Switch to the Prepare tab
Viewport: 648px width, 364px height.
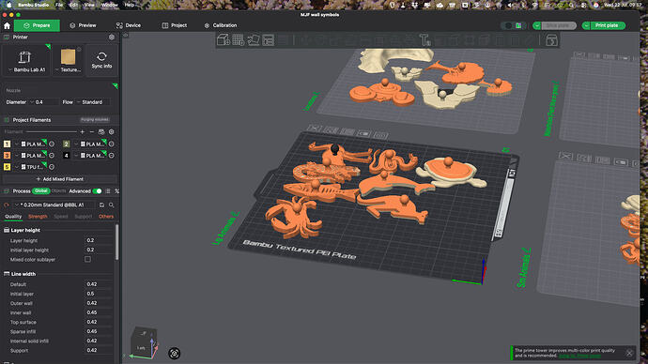pos(37,25)
